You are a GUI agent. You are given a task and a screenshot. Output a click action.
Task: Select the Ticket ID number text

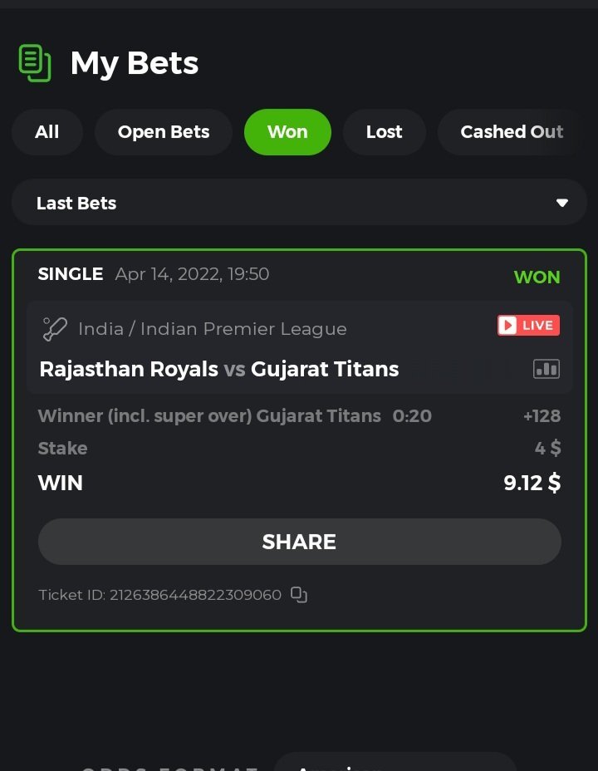pos(195,595)
